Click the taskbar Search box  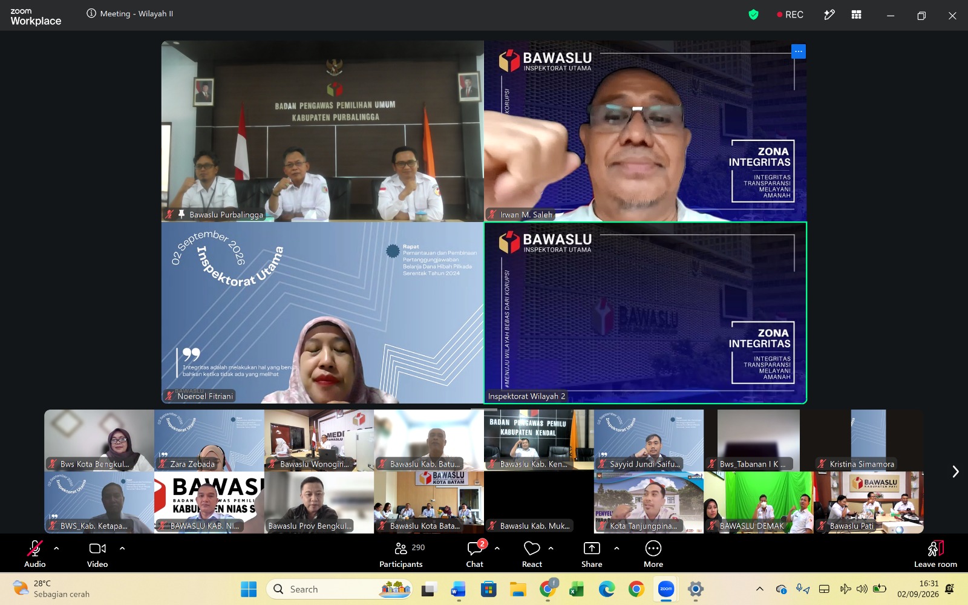click(x=339, y=589)
